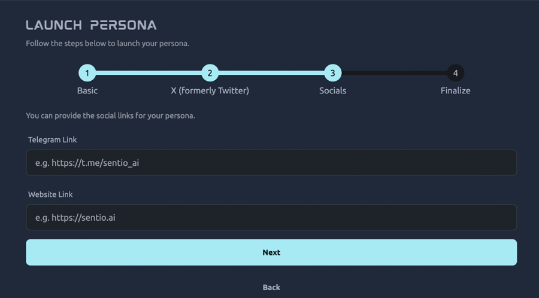The height and width of the screenshot is (298, 539).
Task: Focus the Telegram Link input field
Action: pyautogui.click(x=271, y=163)
